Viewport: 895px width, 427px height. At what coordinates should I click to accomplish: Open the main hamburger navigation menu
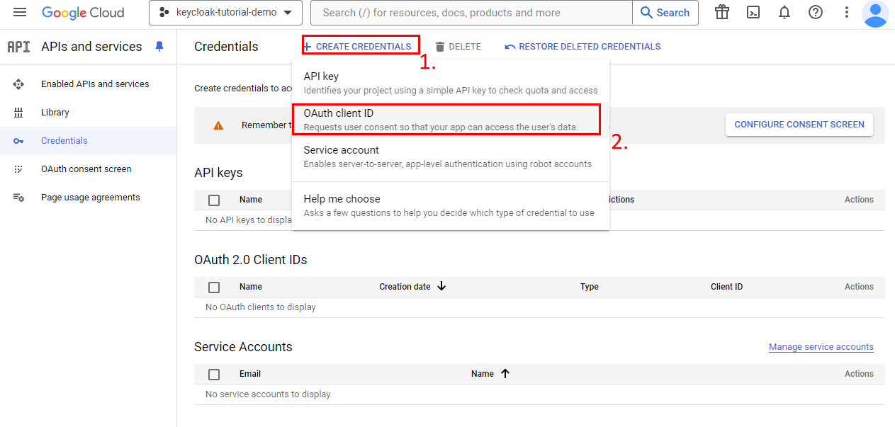tap(20, 13)
